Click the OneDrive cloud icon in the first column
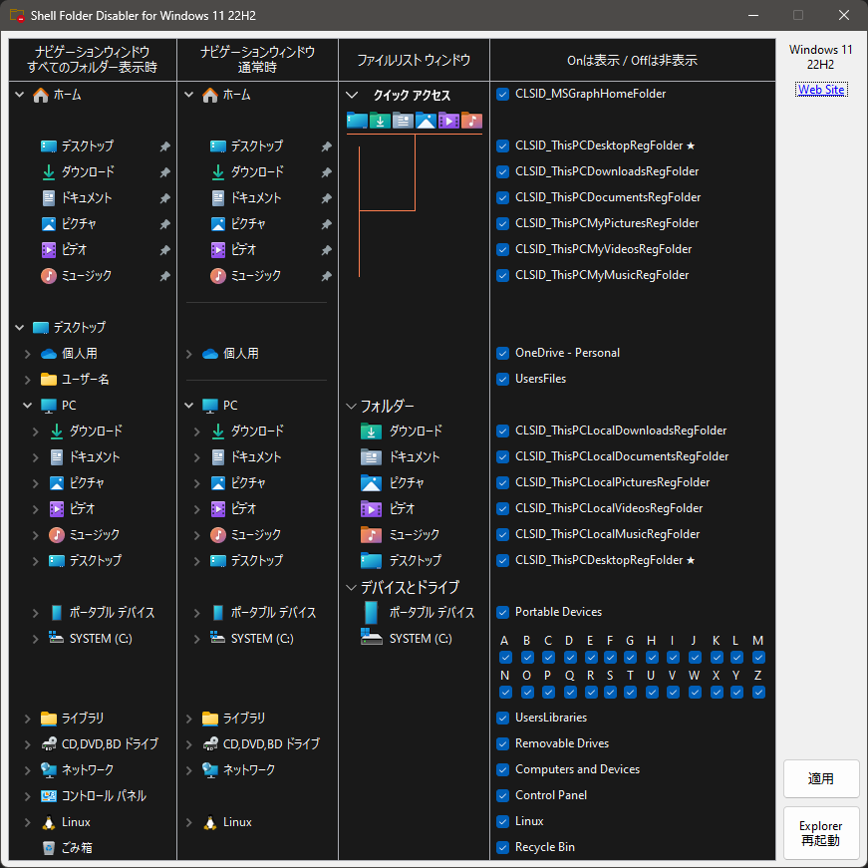This screenshot has width=868, height=868. click(x=49, y=354)
